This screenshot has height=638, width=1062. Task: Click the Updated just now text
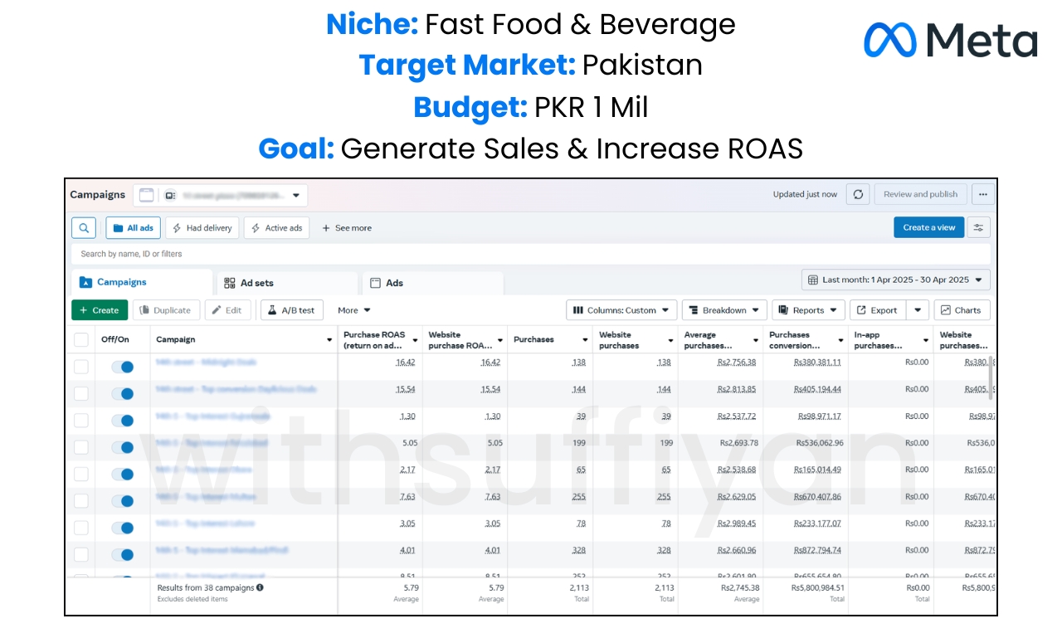(805, 195)
